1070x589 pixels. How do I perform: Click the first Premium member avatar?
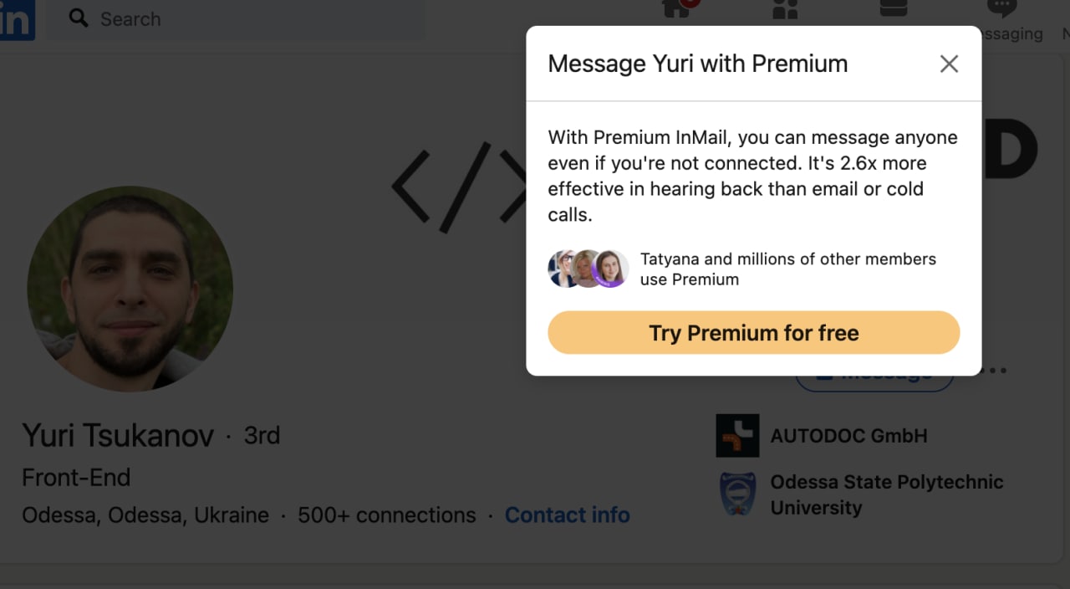tap(563, 269)
